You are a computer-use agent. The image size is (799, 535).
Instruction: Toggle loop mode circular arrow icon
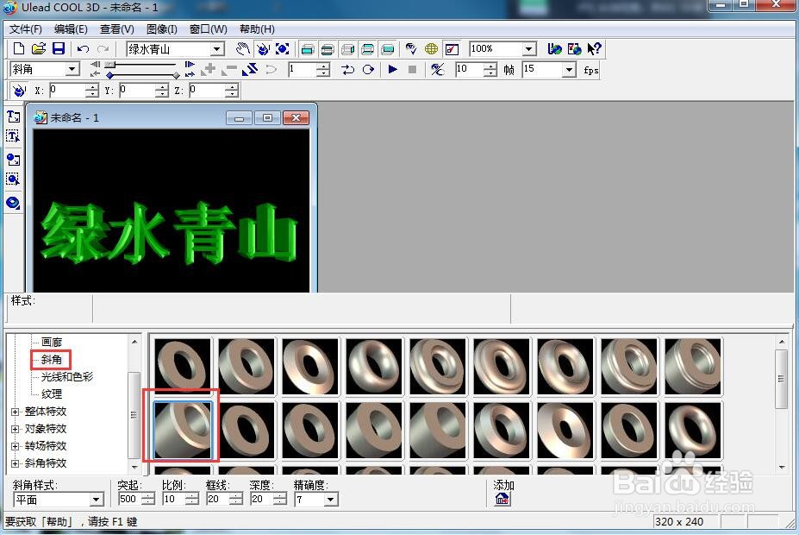[x=368, y=69]
